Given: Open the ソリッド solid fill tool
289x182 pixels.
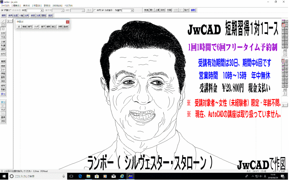Looking at the screenshot, I should (x=3, y=110).
